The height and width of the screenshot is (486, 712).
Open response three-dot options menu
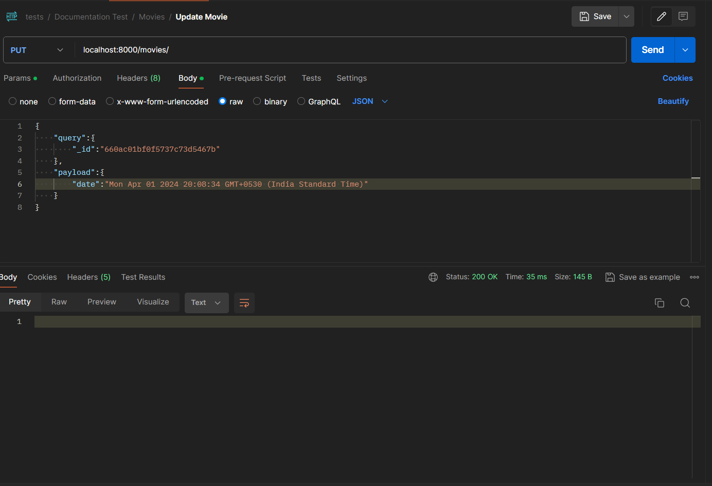point(695,277)
